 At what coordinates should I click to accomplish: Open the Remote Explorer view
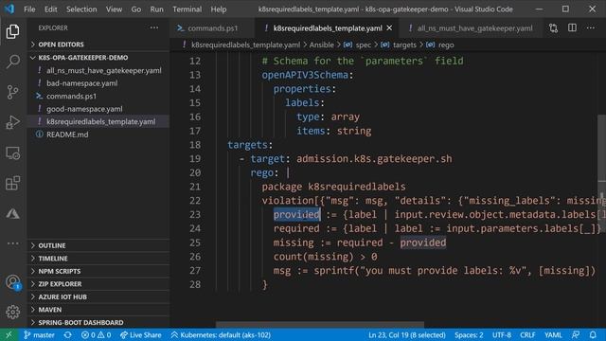click(x=12, y=153)
